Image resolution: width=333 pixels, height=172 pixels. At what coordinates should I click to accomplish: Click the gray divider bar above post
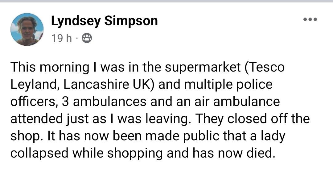pos(166,1)
